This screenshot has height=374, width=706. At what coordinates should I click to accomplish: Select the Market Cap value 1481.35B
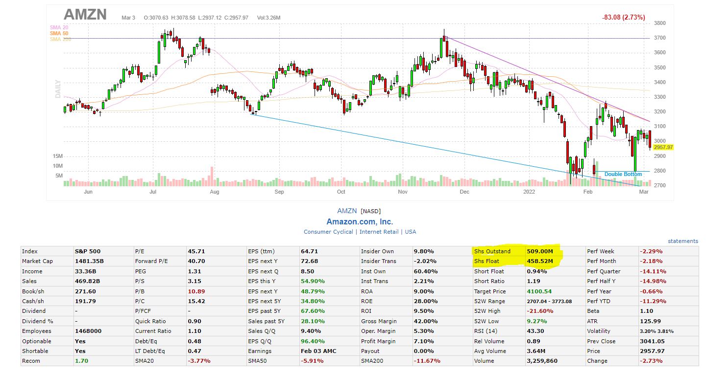(x=89, y=261)
